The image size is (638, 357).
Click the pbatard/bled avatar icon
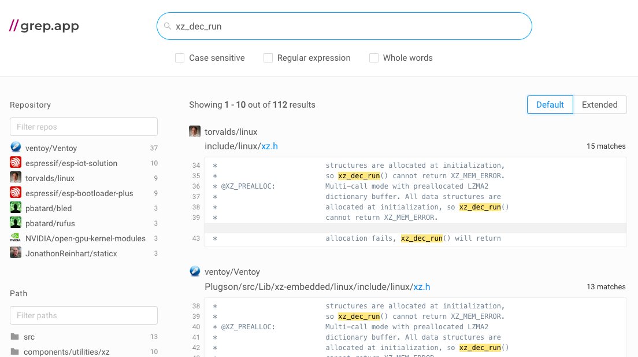(16, 208)
